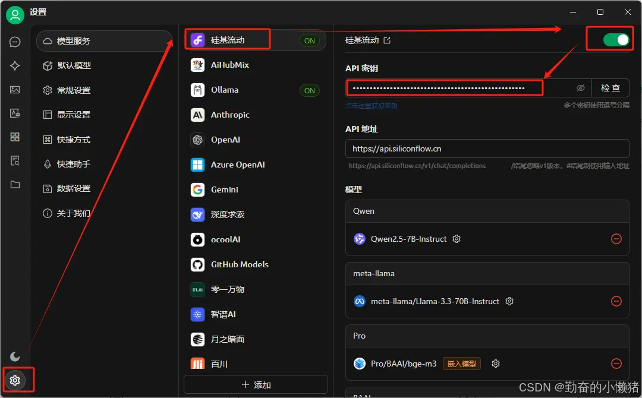Select 关于我们 settings section
The image size is (642, 398).
pyautogui.click(x=105, y=213)
